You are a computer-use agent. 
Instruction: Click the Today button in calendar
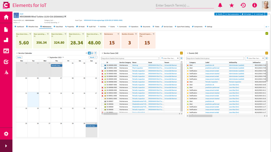click(19, 57)
